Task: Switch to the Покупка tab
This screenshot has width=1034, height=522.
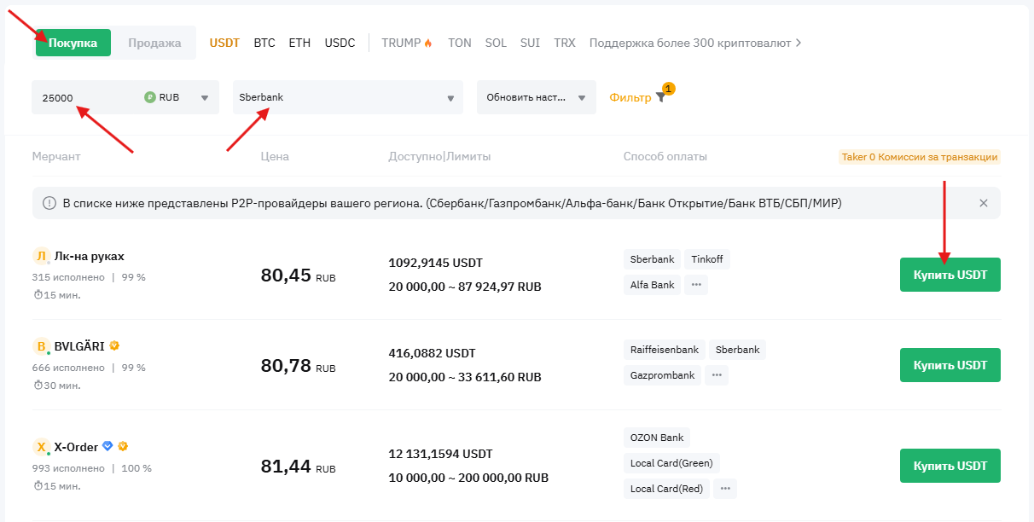Action: pyautogui.click(x=73, y=43)
